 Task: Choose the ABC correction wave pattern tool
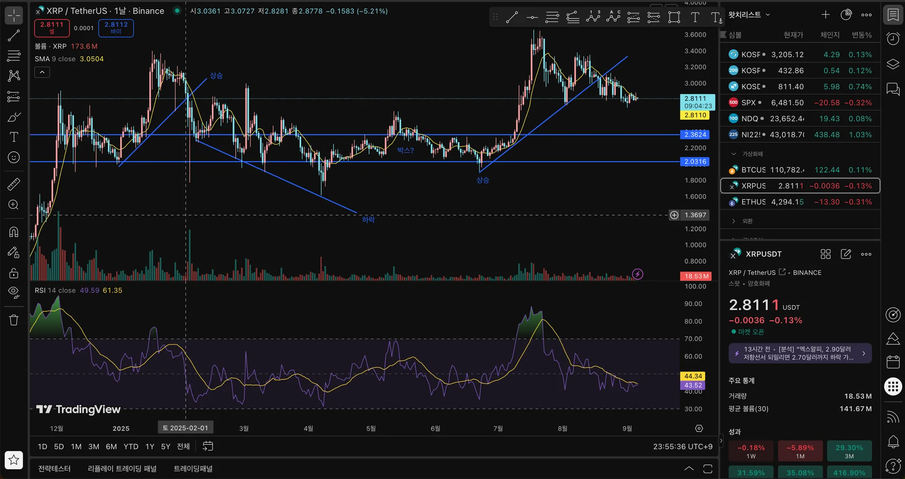tap(613, 17)
